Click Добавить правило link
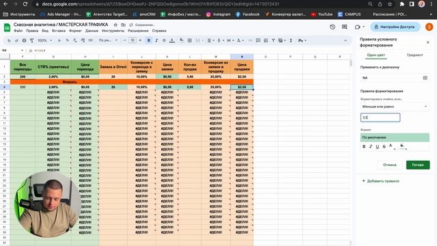The height and width of the screenshot is (246, 437). [381, 181]
